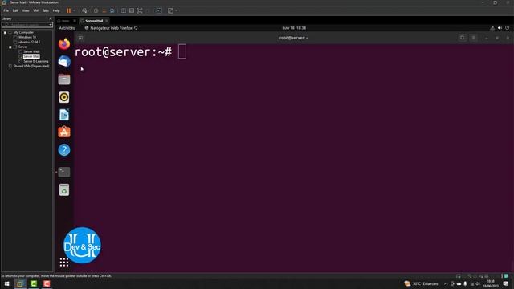Select Server Web VM in library
Screen dimensions: 514x289
31,51
